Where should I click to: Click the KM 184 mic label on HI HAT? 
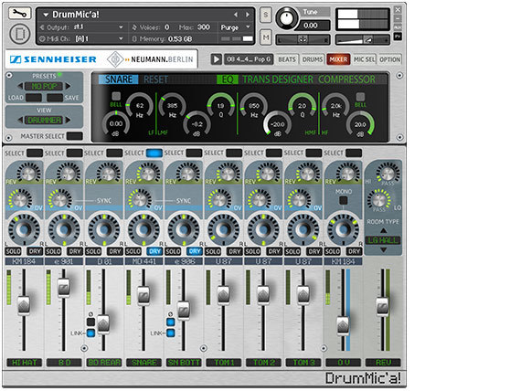pos(24,261)
